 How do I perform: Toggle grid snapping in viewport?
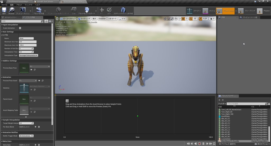[x=183, y=19]
